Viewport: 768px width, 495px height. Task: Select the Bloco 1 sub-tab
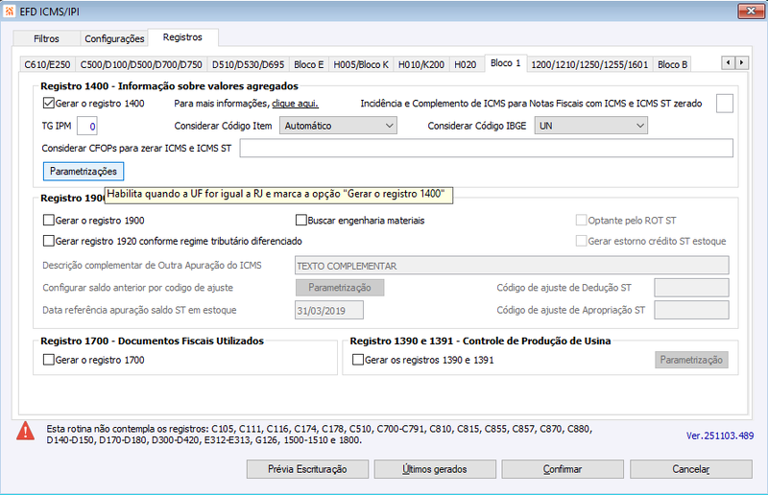[506, 63]
